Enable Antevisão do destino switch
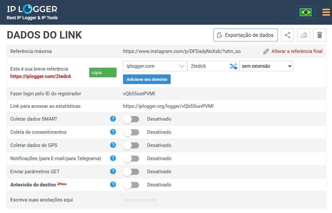This screenshot has height=213, width=332. pos(131,185)
